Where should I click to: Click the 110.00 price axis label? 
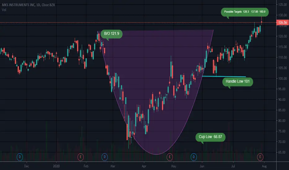coord(282,57)
